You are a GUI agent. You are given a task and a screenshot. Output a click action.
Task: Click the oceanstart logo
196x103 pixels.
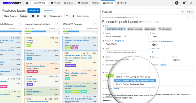pos(12,3)
